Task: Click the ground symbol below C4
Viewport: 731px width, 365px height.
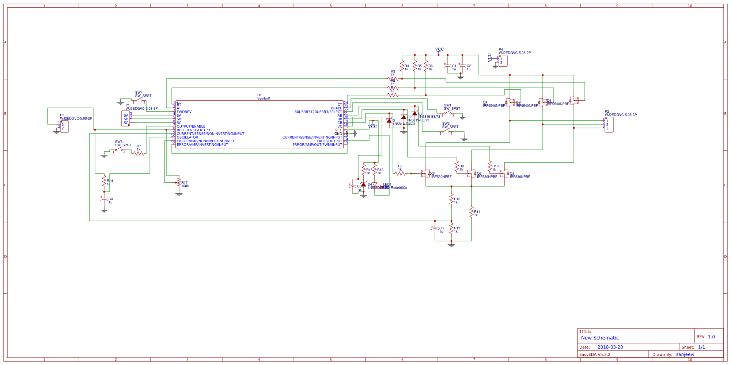Action: point(104,211)
